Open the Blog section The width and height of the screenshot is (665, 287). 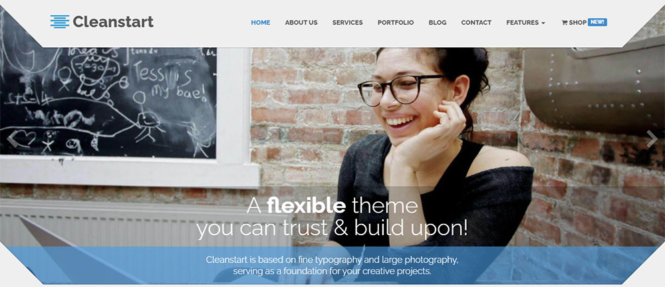click(438, 23)
